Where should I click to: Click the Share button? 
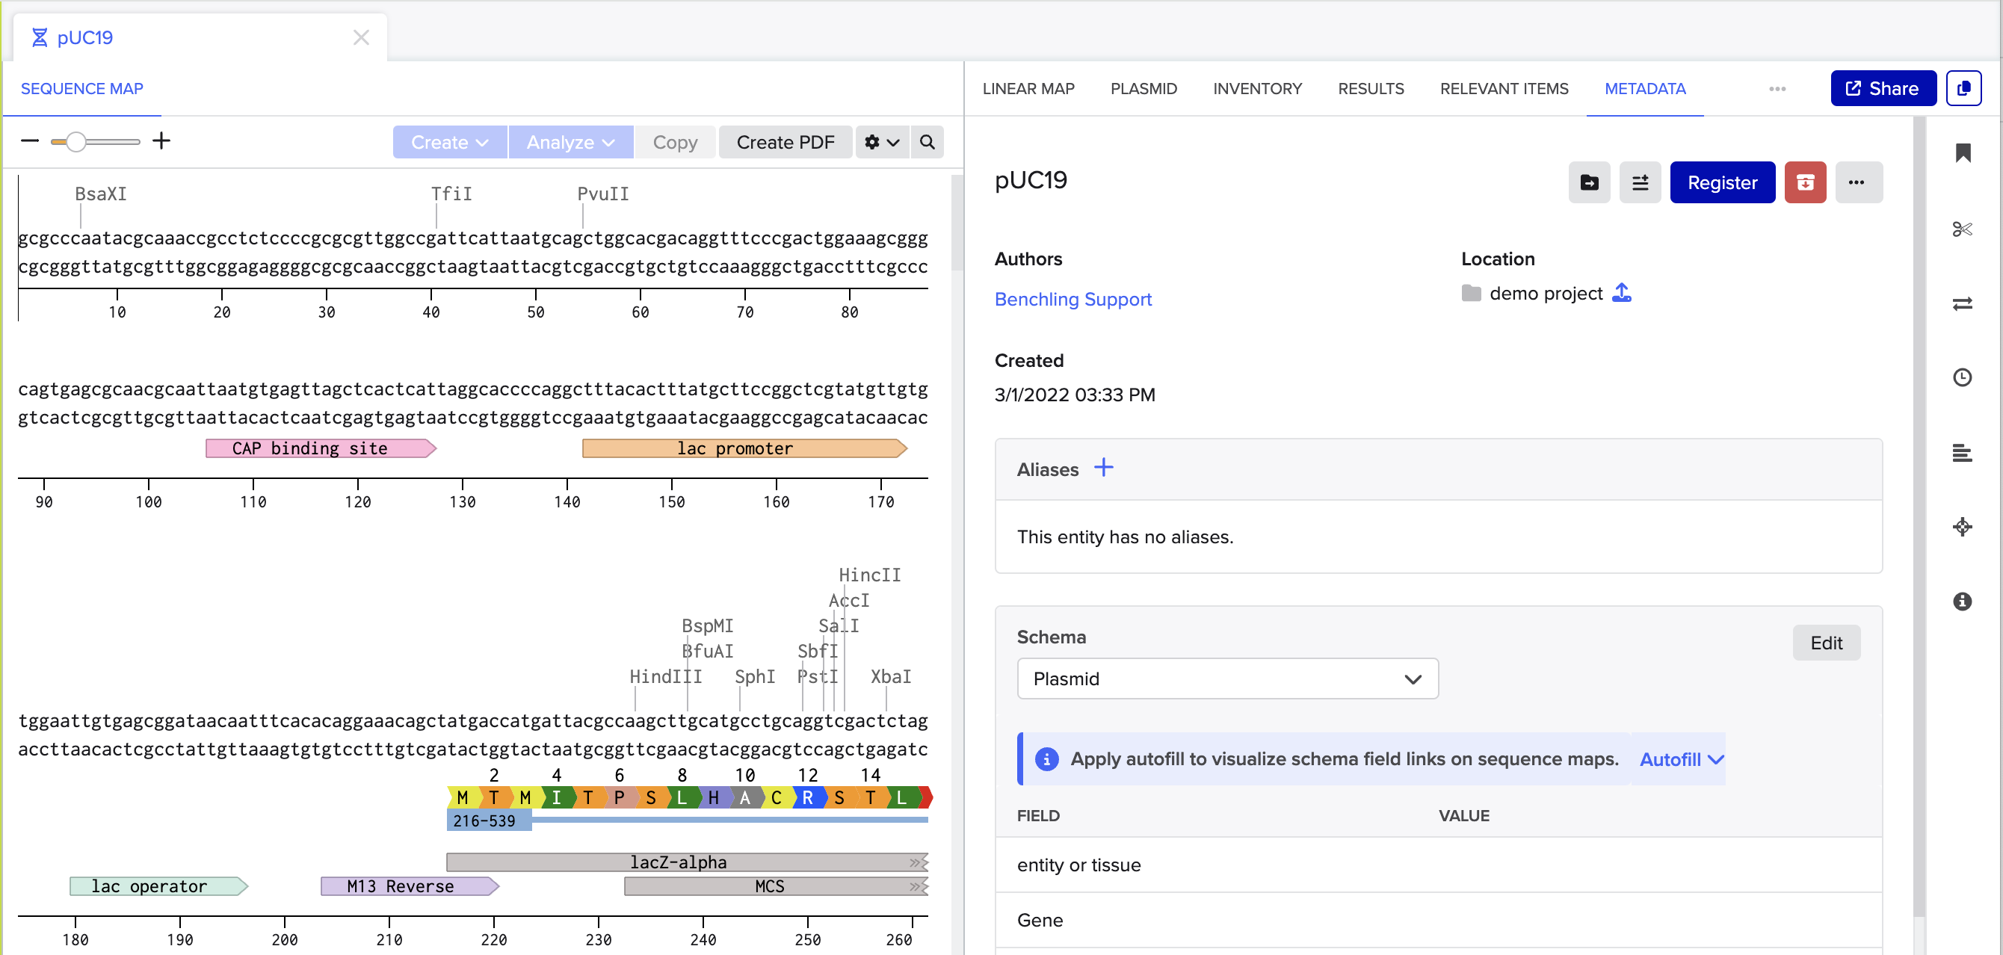point(1883,89)
